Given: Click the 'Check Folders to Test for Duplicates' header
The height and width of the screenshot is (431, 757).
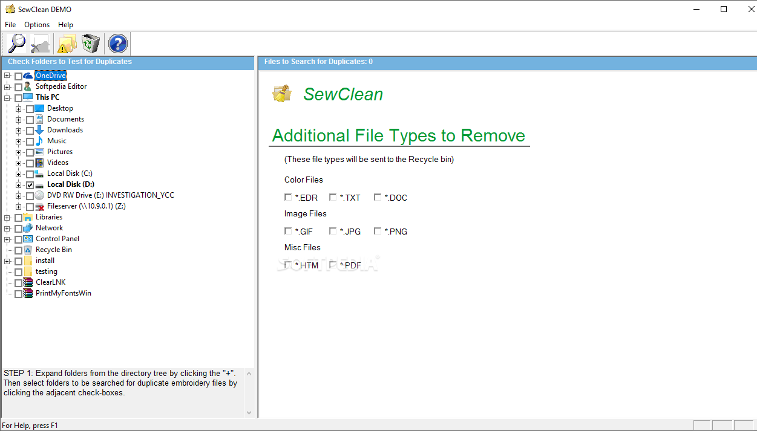Looking at the screenshot, I should (70, 62).
